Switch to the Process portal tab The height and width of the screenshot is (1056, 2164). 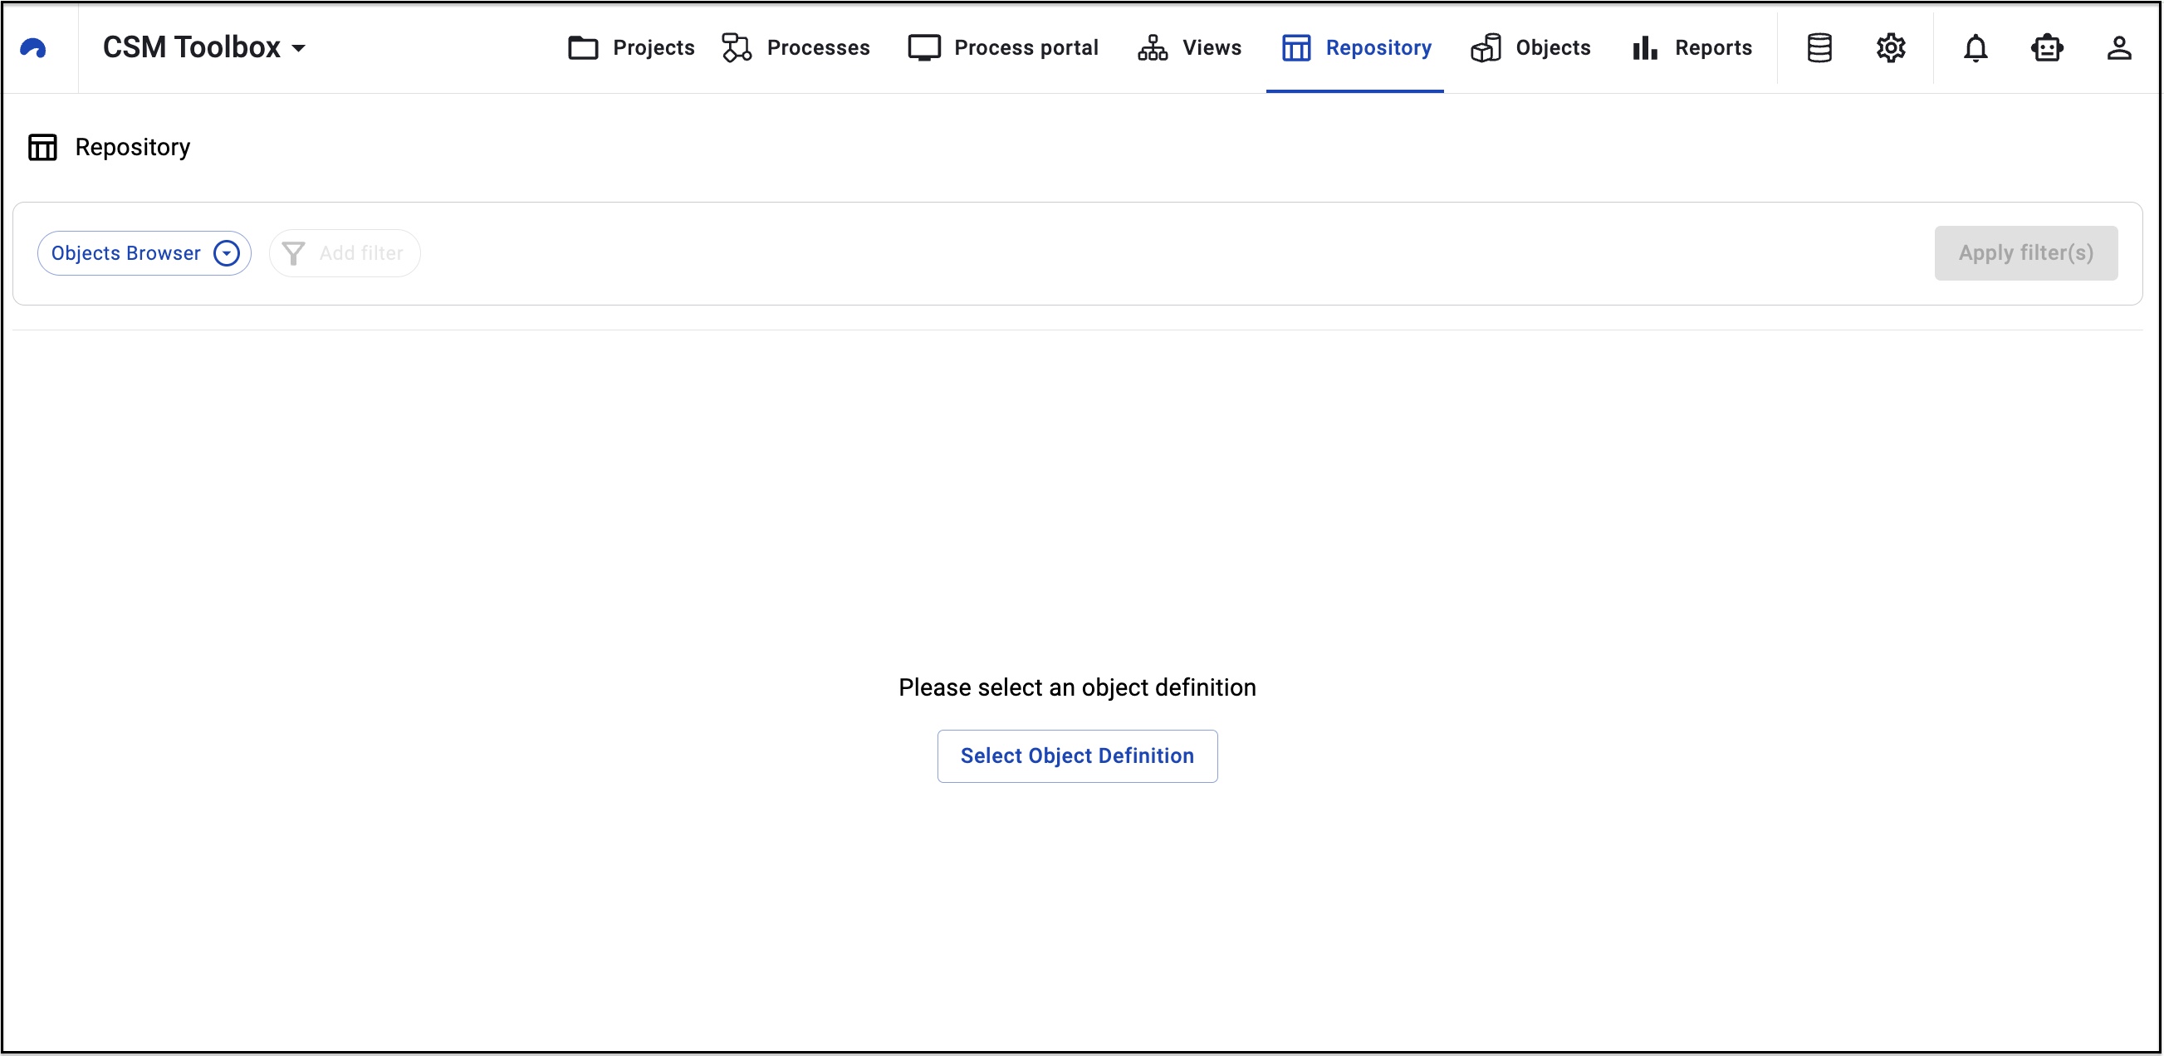[x=1003, y=48]
